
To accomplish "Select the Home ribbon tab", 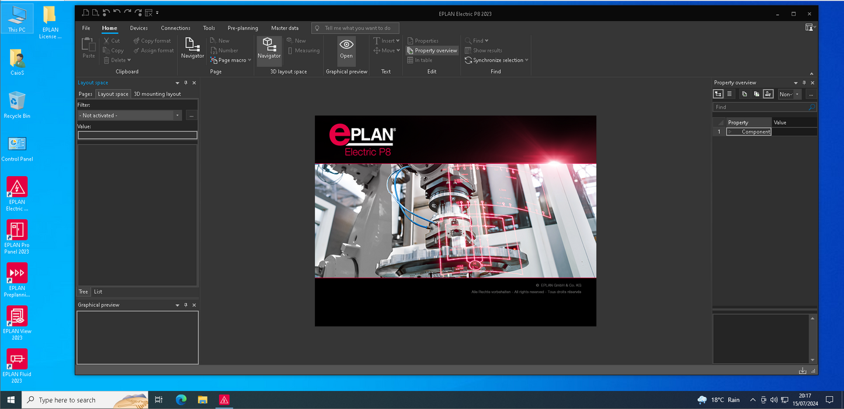I will [110, 28].
